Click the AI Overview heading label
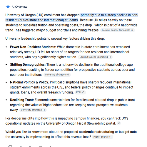This screenshot has width=147, height=147. point(19,7)
